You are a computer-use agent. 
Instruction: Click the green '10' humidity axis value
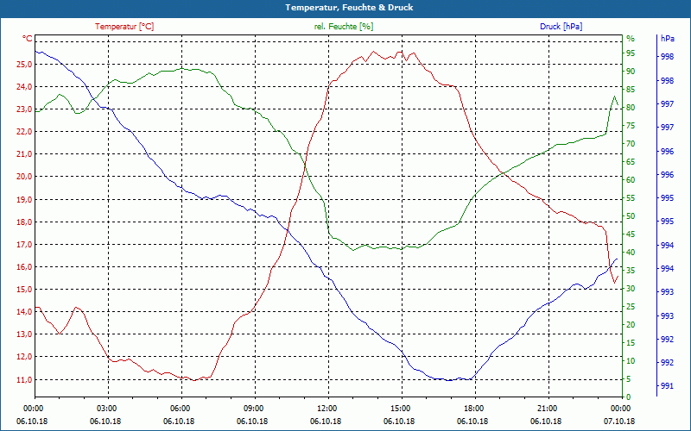coord(631,360)
